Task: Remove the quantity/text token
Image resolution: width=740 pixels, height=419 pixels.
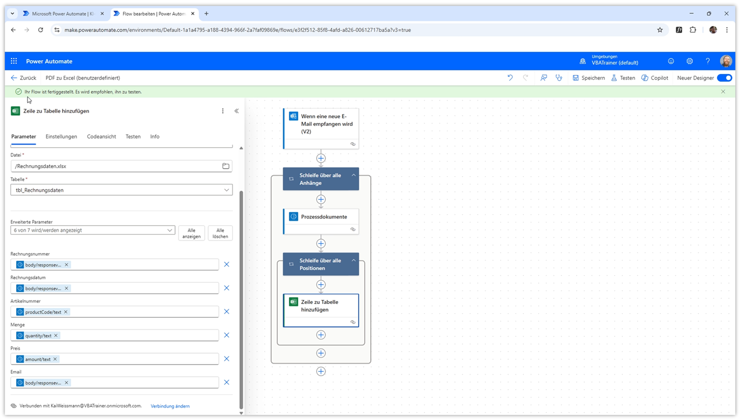Action: tap(56, 336)
